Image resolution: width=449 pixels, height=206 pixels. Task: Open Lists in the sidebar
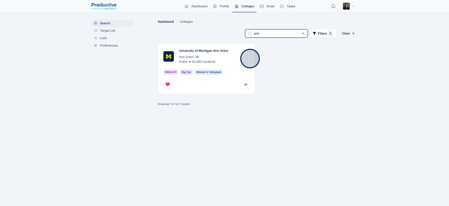(112, 38)
